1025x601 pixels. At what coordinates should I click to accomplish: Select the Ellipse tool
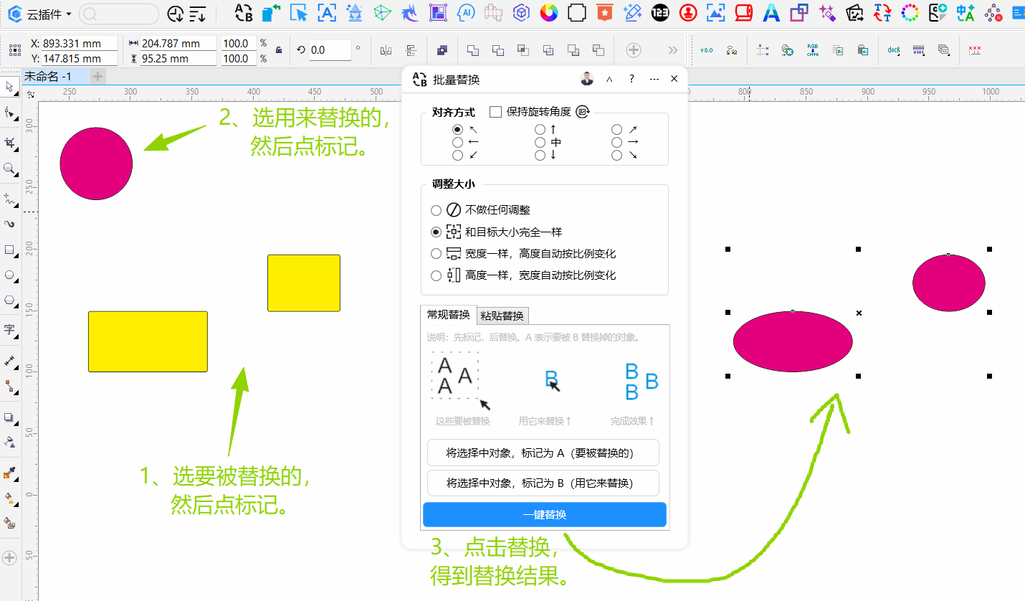point(10,275)
